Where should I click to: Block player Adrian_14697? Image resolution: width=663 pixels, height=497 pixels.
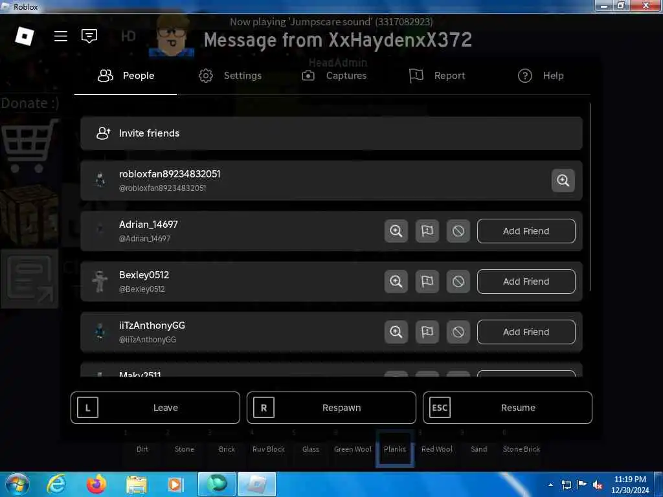[458, 231]
